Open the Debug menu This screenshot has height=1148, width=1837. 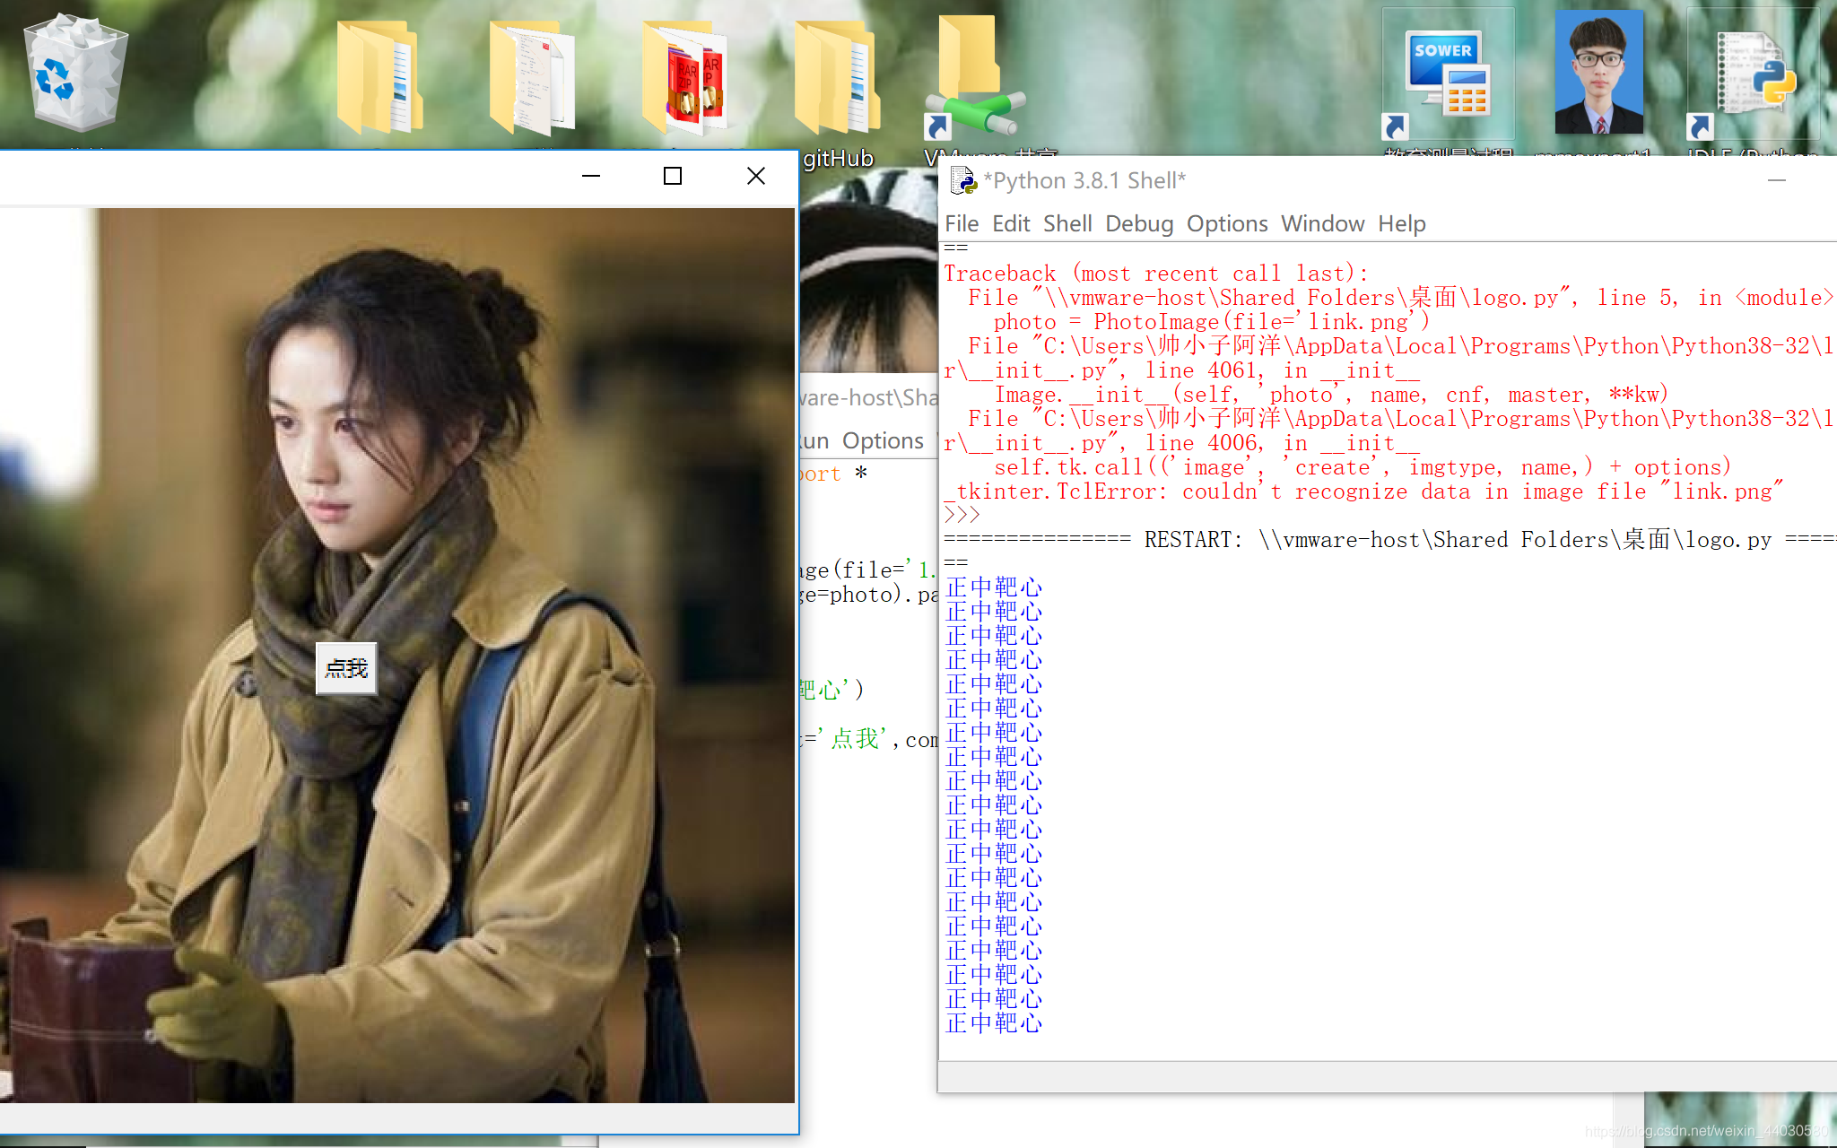click(1138, 223)
